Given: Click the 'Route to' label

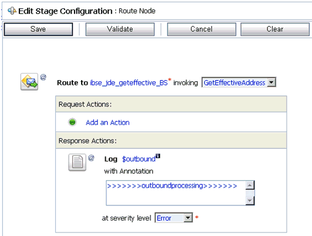Looking at the screenshot, I should [72, 83].
